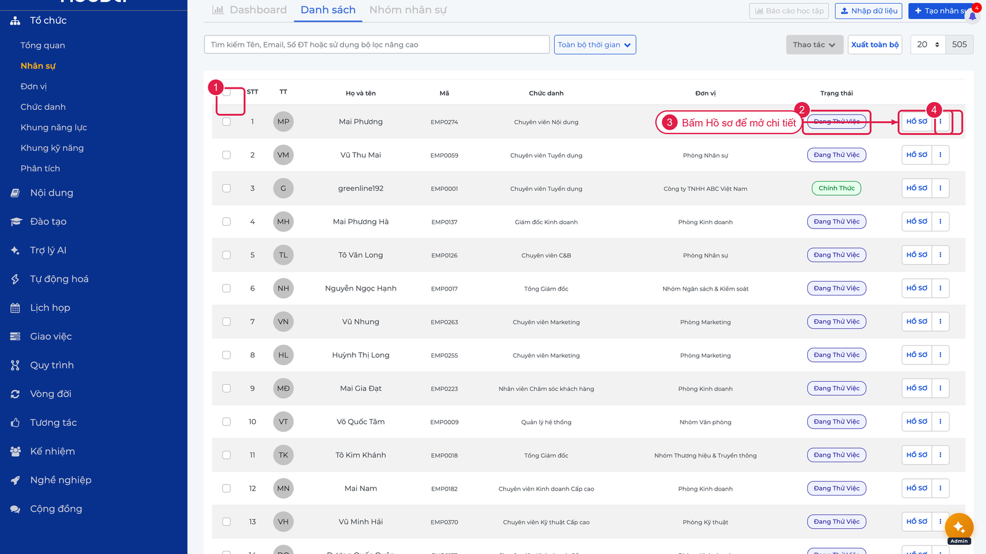Open Hồ sơ for Vũ Thu Mai
Screen dimensions: 986x554
pyautogui.click(x=917, y=155)
